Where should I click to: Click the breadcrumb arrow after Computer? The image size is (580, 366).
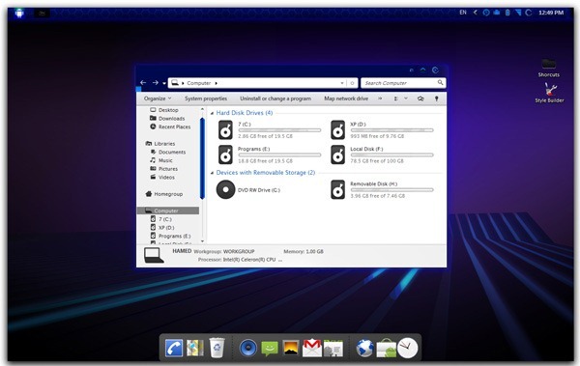coord(216,83)
